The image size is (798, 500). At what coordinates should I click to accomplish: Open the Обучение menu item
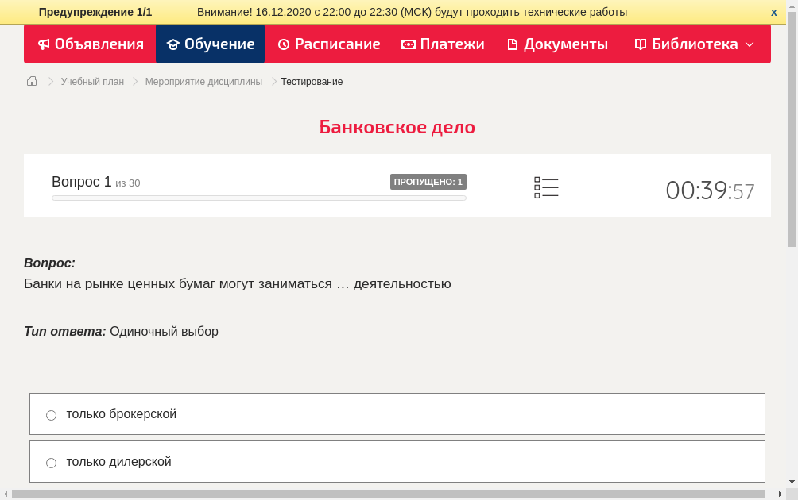(210, 44)
